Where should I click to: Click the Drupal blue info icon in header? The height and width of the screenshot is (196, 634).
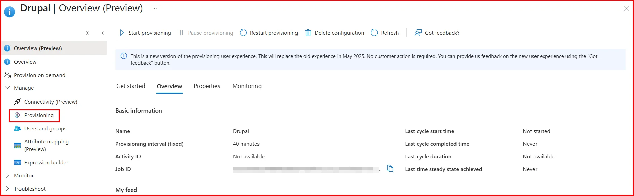pyautogui.click(x=9, y=12)
